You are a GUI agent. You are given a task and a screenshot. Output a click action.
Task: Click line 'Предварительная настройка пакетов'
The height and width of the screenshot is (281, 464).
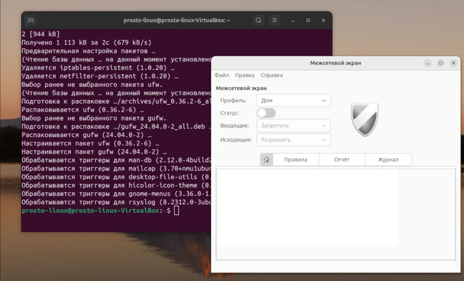pos(88,51)
